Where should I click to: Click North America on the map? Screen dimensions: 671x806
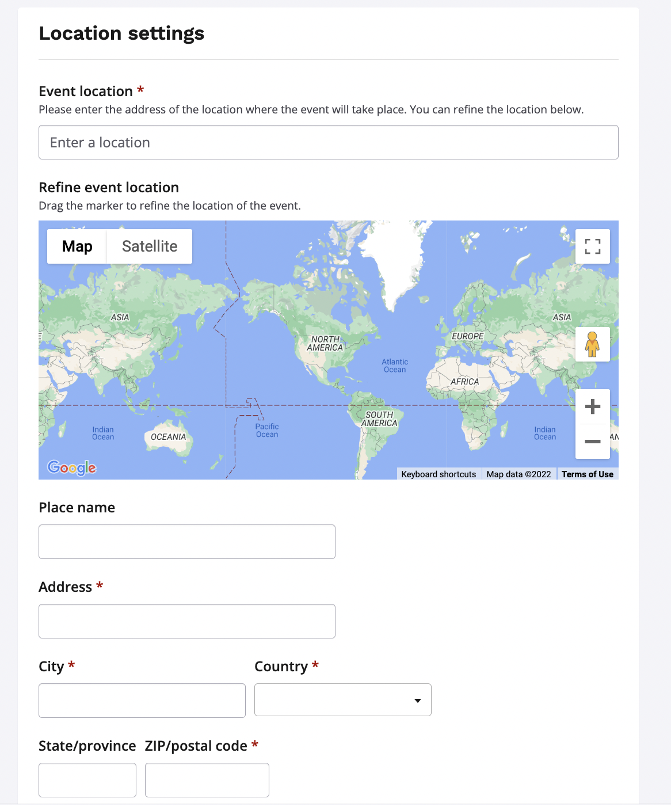tap(325, 344)
